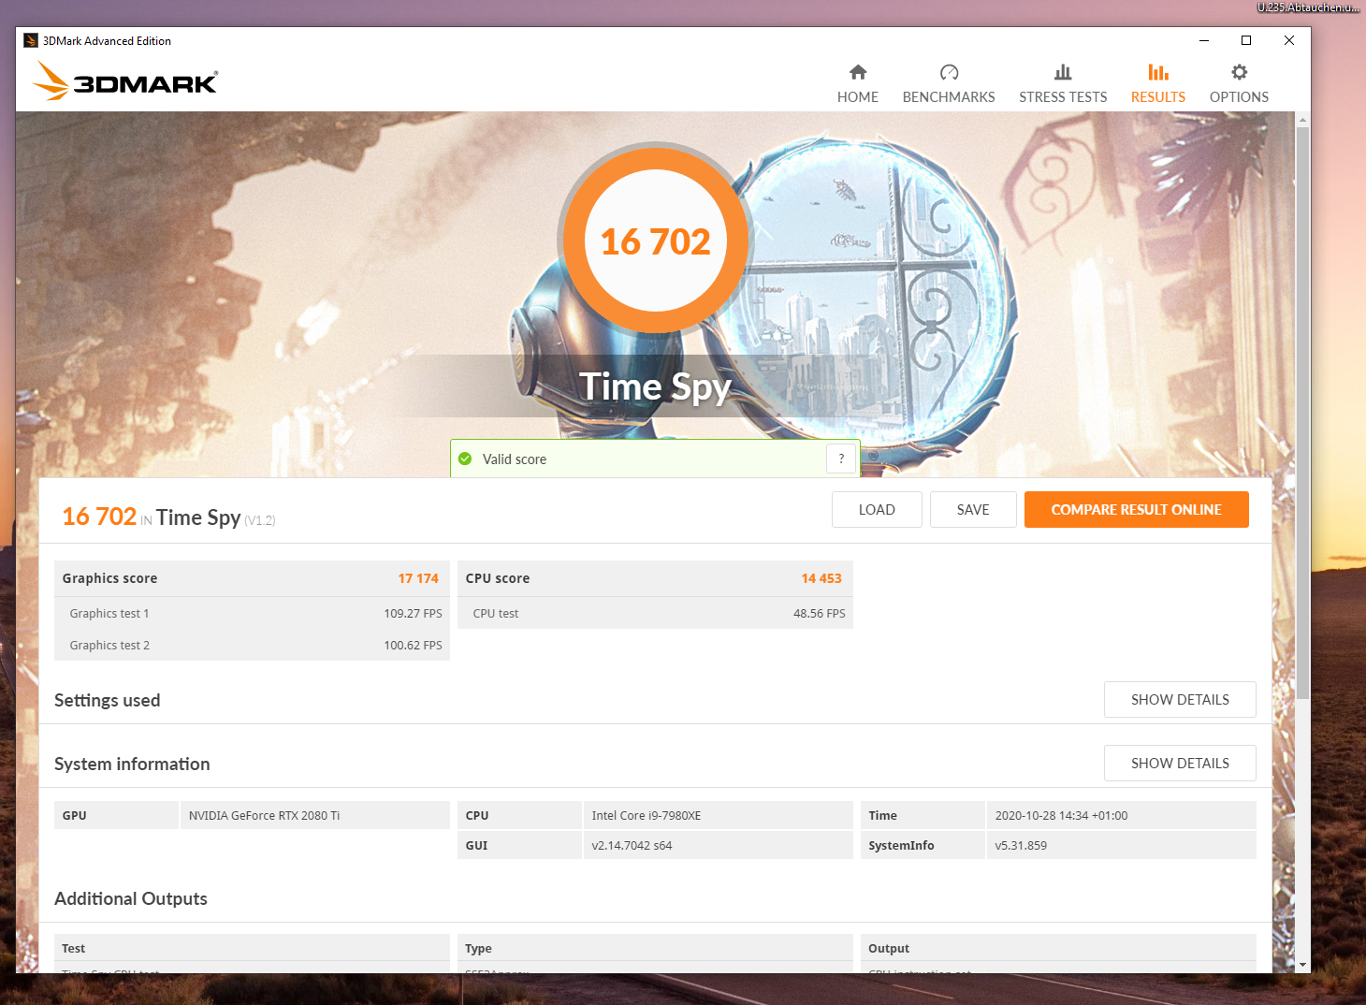Click the Time value 2020-10-28 14:34

(x=1121, y=815)
